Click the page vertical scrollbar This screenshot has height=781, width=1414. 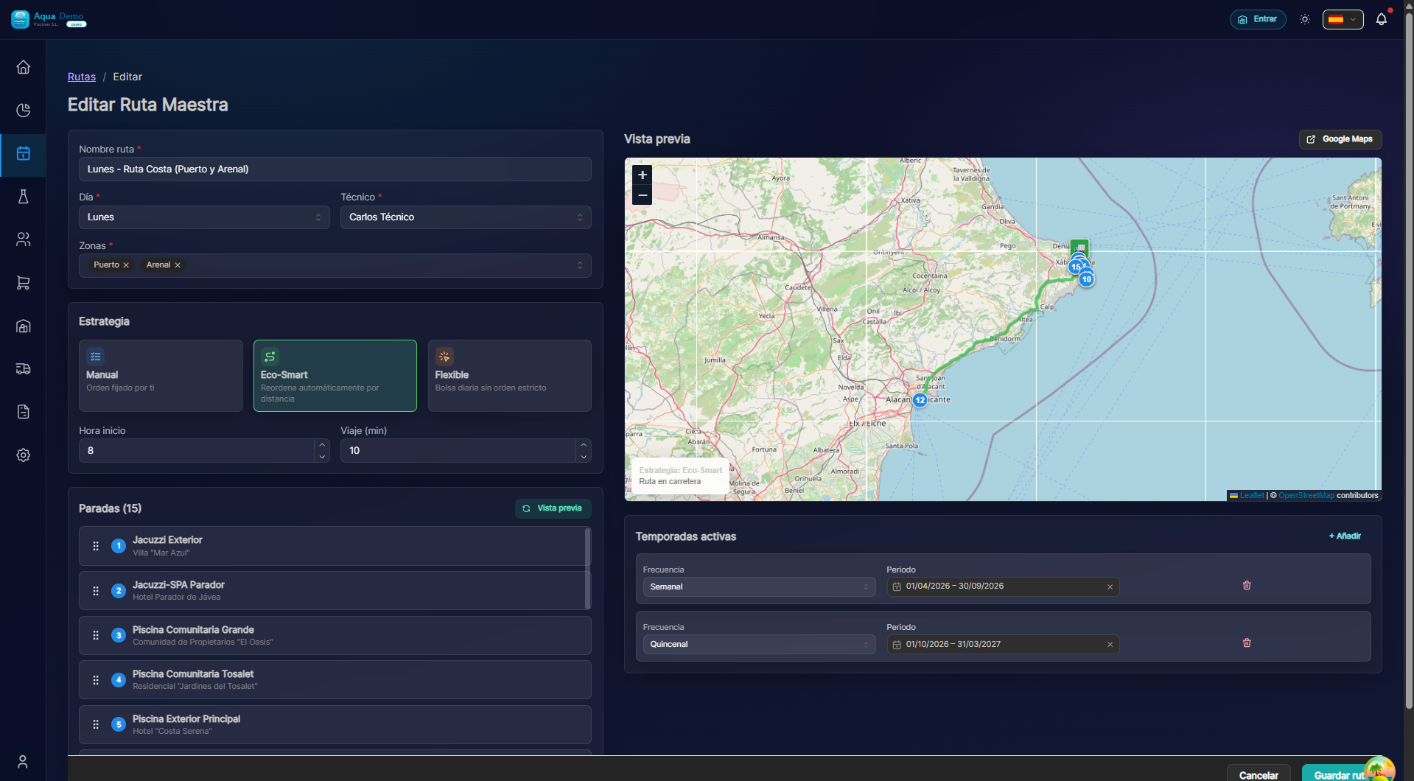click(1409, 360)
